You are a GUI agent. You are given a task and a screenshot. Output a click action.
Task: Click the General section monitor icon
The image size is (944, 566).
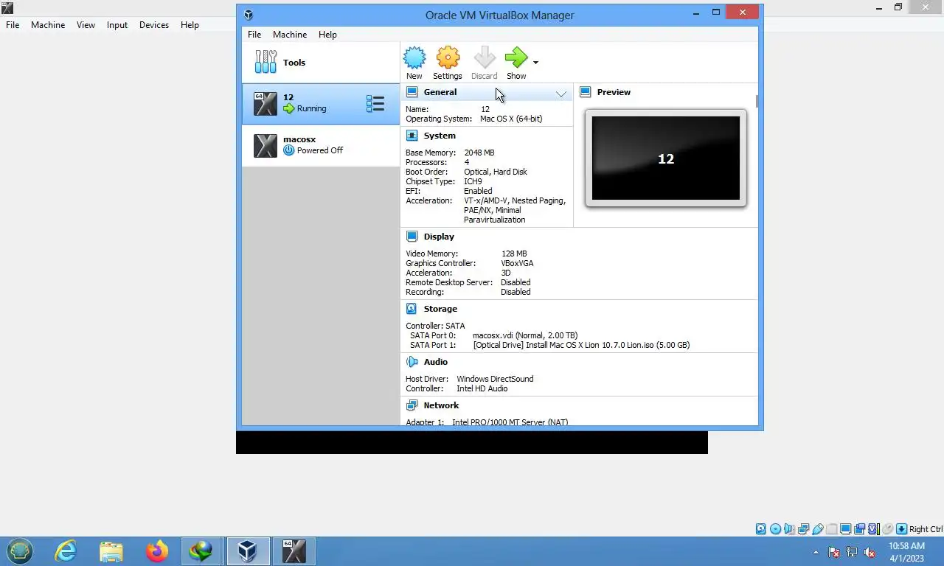[412, 92]
